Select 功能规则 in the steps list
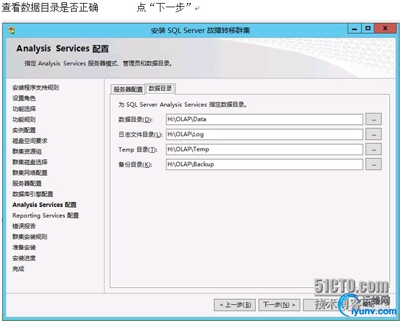Viewport: 400px width, 321px height. tap(24, 119)
